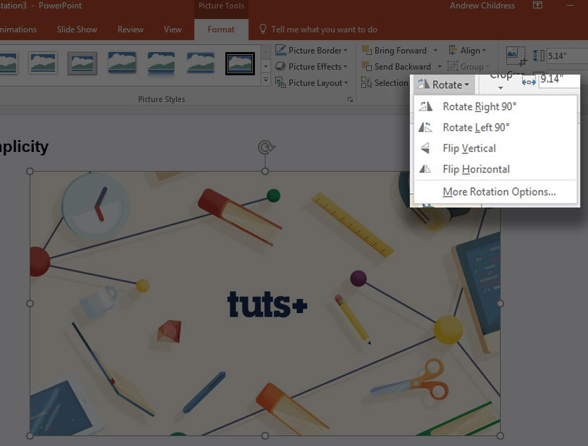The height and width of the screenshot is (446, 588).
Task: Click the Tell me lightbulb icon
Action: click(263, 29)
